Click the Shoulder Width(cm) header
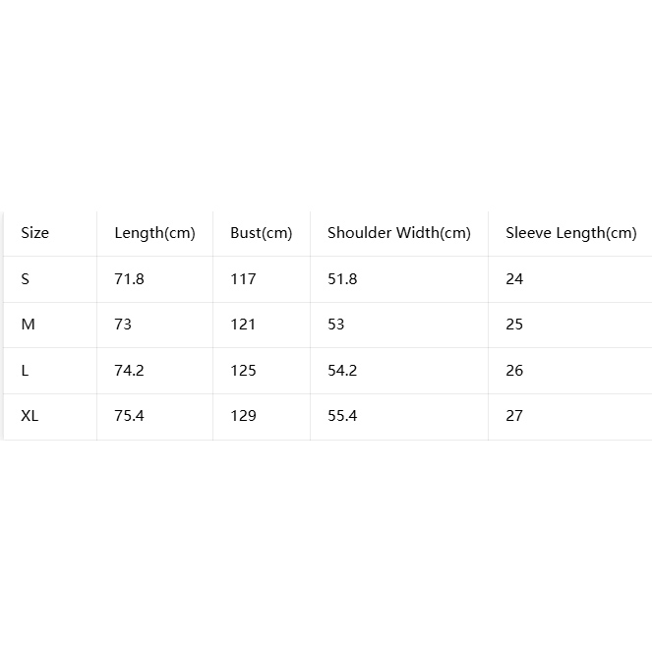The image size is (652, 652). tap(398, 233)
